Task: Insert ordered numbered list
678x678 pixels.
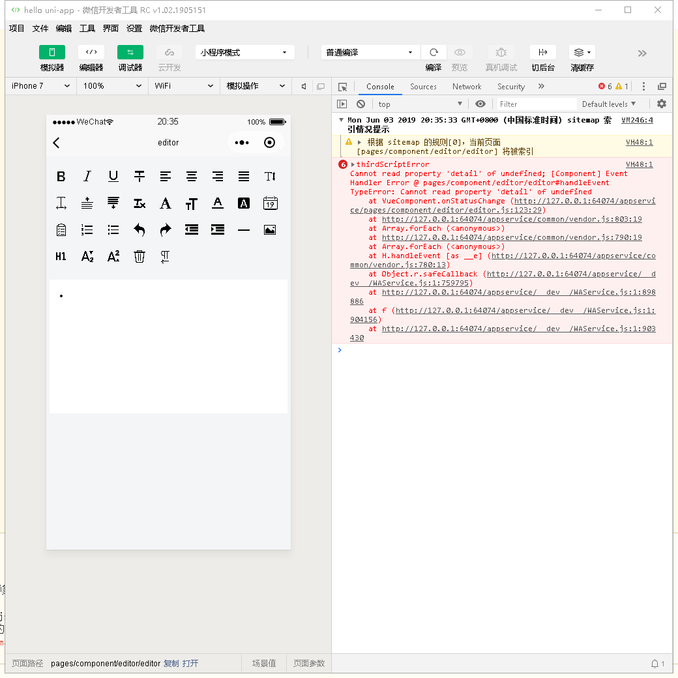Action: tap(87, 230)
